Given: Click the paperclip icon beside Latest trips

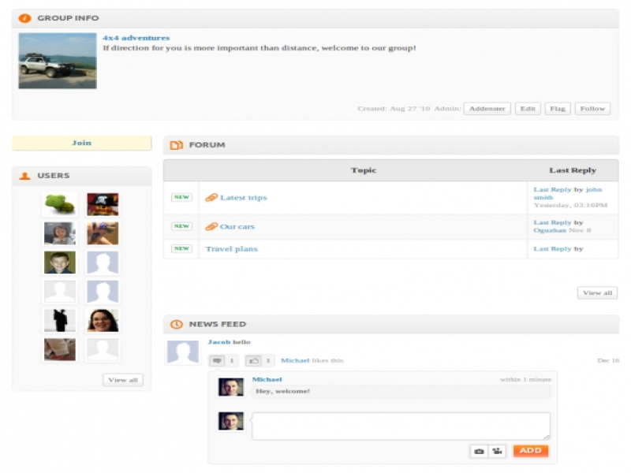Looking at the screenshot, I should pos(211,198).
